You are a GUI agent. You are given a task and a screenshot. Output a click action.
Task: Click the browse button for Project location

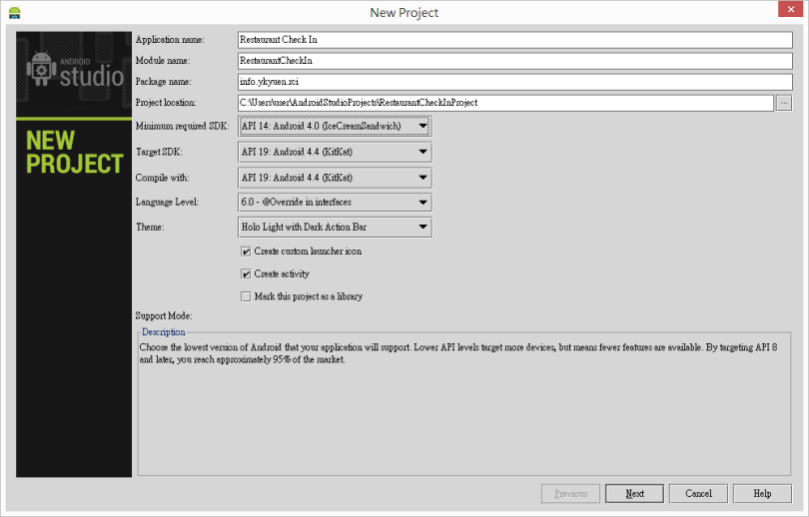coord(784,103)
